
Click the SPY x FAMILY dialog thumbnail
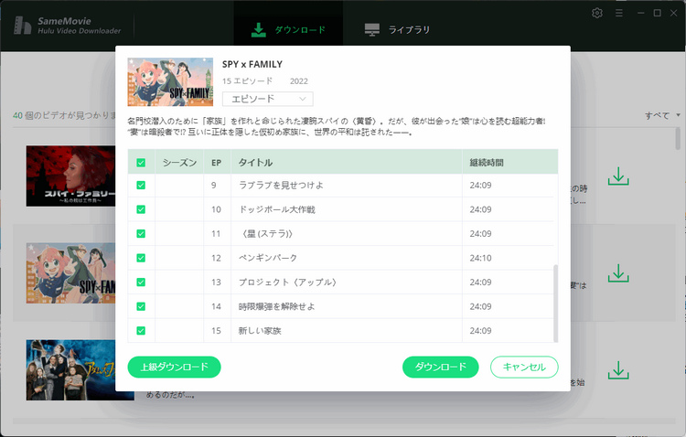click(170, 81)
